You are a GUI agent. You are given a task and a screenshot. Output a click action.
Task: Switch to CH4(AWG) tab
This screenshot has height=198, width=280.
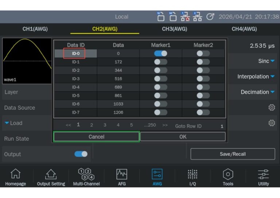click(244, 29)
